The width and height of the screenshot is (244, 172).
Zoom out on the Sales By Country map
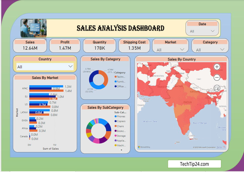pos(217,77)
